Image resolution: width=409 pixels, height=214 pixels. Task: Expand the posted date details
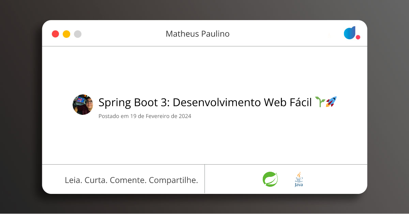point(145,116)
